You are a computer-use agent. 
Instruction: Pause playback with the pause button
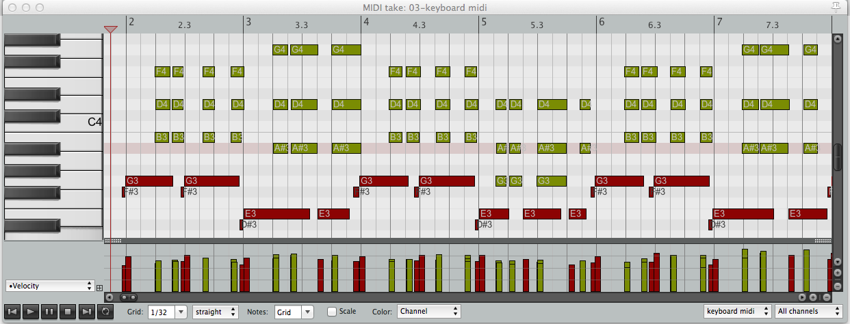coord(49,312)
